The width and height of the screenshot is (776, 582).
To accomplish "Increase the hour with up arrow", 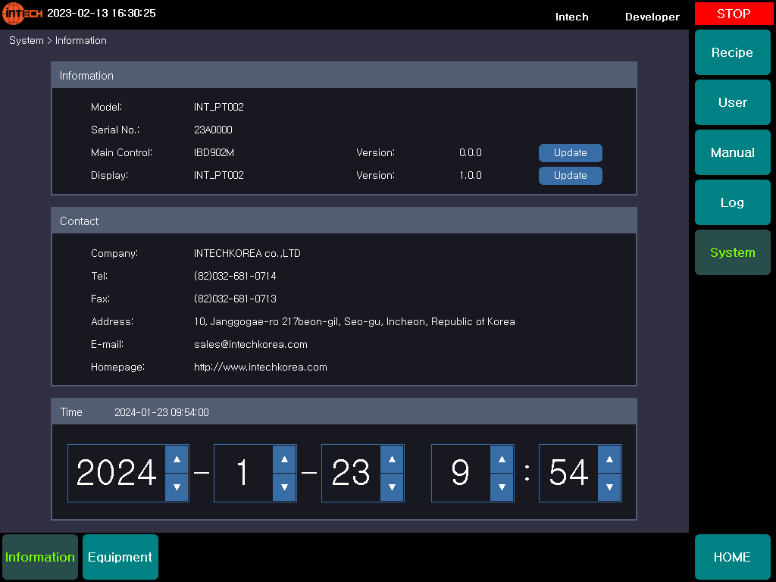I will coord(502,459).
